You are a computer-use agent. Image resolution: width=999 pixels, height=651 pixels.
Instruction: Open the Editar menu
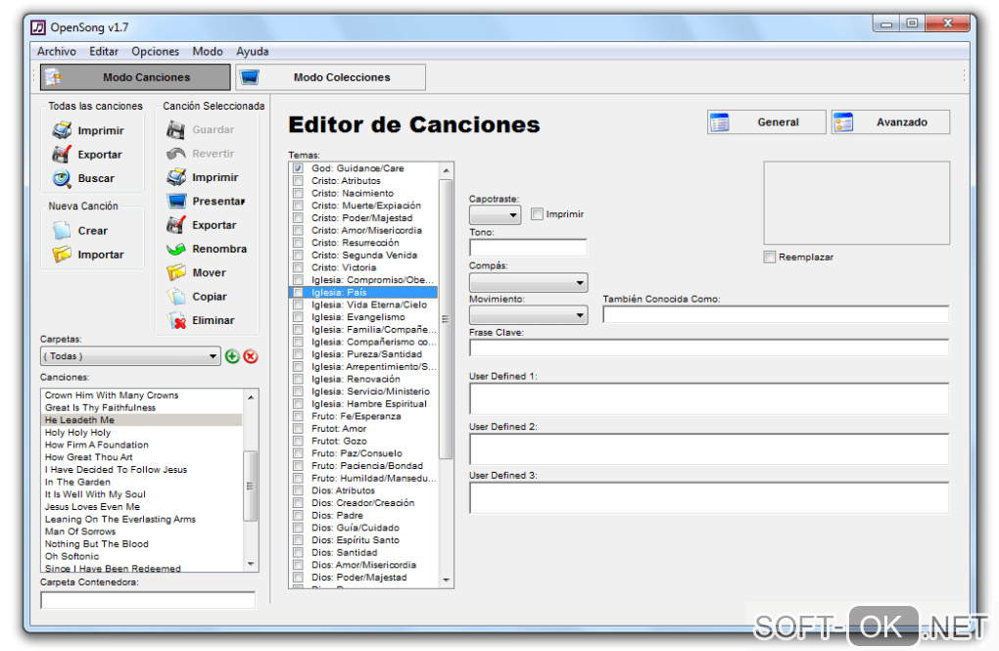point(104,52)
